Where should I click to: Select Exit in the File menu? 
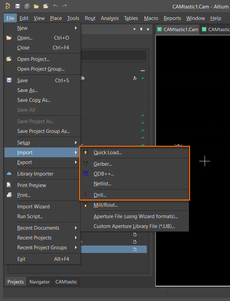pos(42,259)
